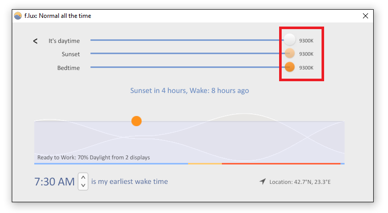Viewport: 388px width, 213px height.
Task: Decrease wake time with down arrow
Action: coord(83,185)
